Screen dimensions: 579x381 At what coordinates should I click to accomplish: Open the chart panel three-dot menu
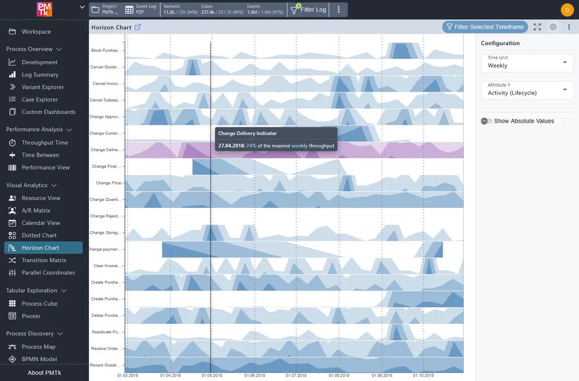click(569, 27)
